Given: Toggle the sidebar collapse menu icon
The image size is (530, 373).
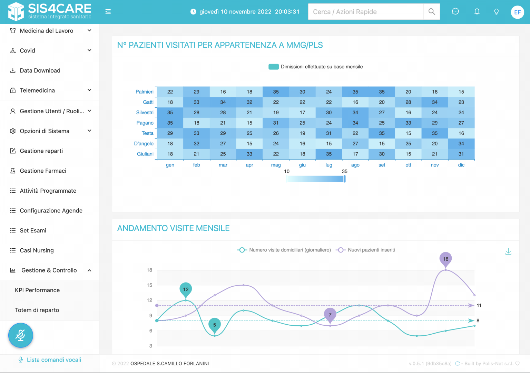Looking at the screenshot, I should pos(108,12).
